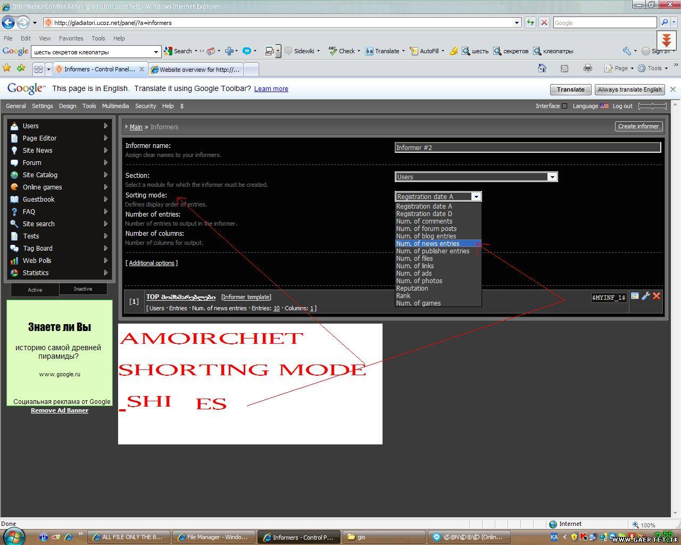The width and height of the screenshot is (681, 545).
Task: Adjust the slider beside Log out
Action: pos(652,106)
